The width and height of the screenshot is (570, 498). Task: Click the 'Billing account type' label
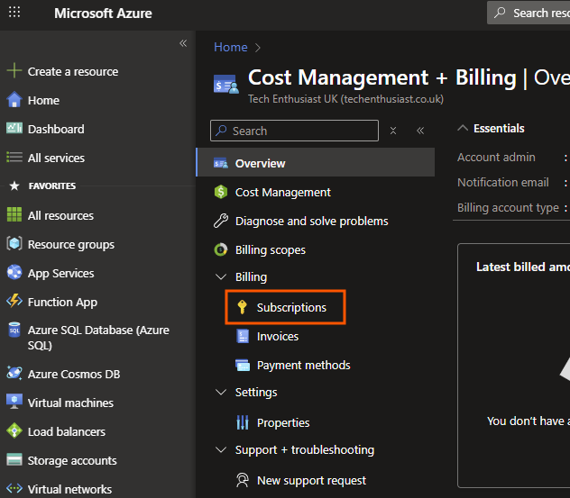[x=508, y=208]
